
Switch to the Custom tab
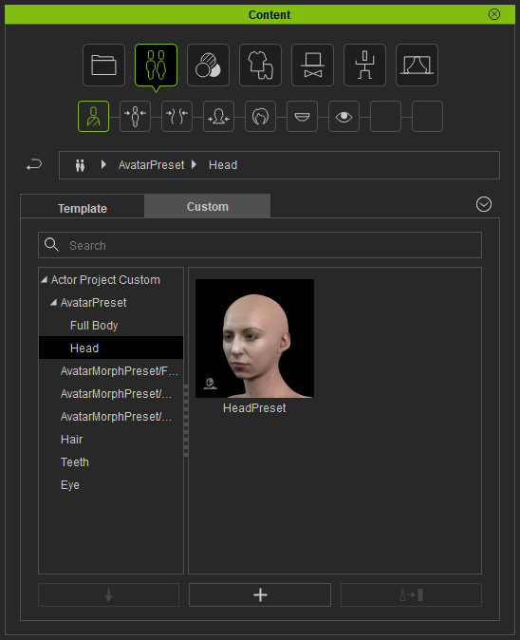(207, 206)
